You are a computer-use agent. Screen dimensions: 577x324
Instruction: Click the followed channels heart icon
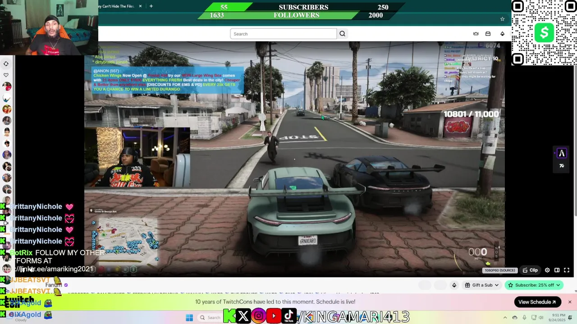6,75
